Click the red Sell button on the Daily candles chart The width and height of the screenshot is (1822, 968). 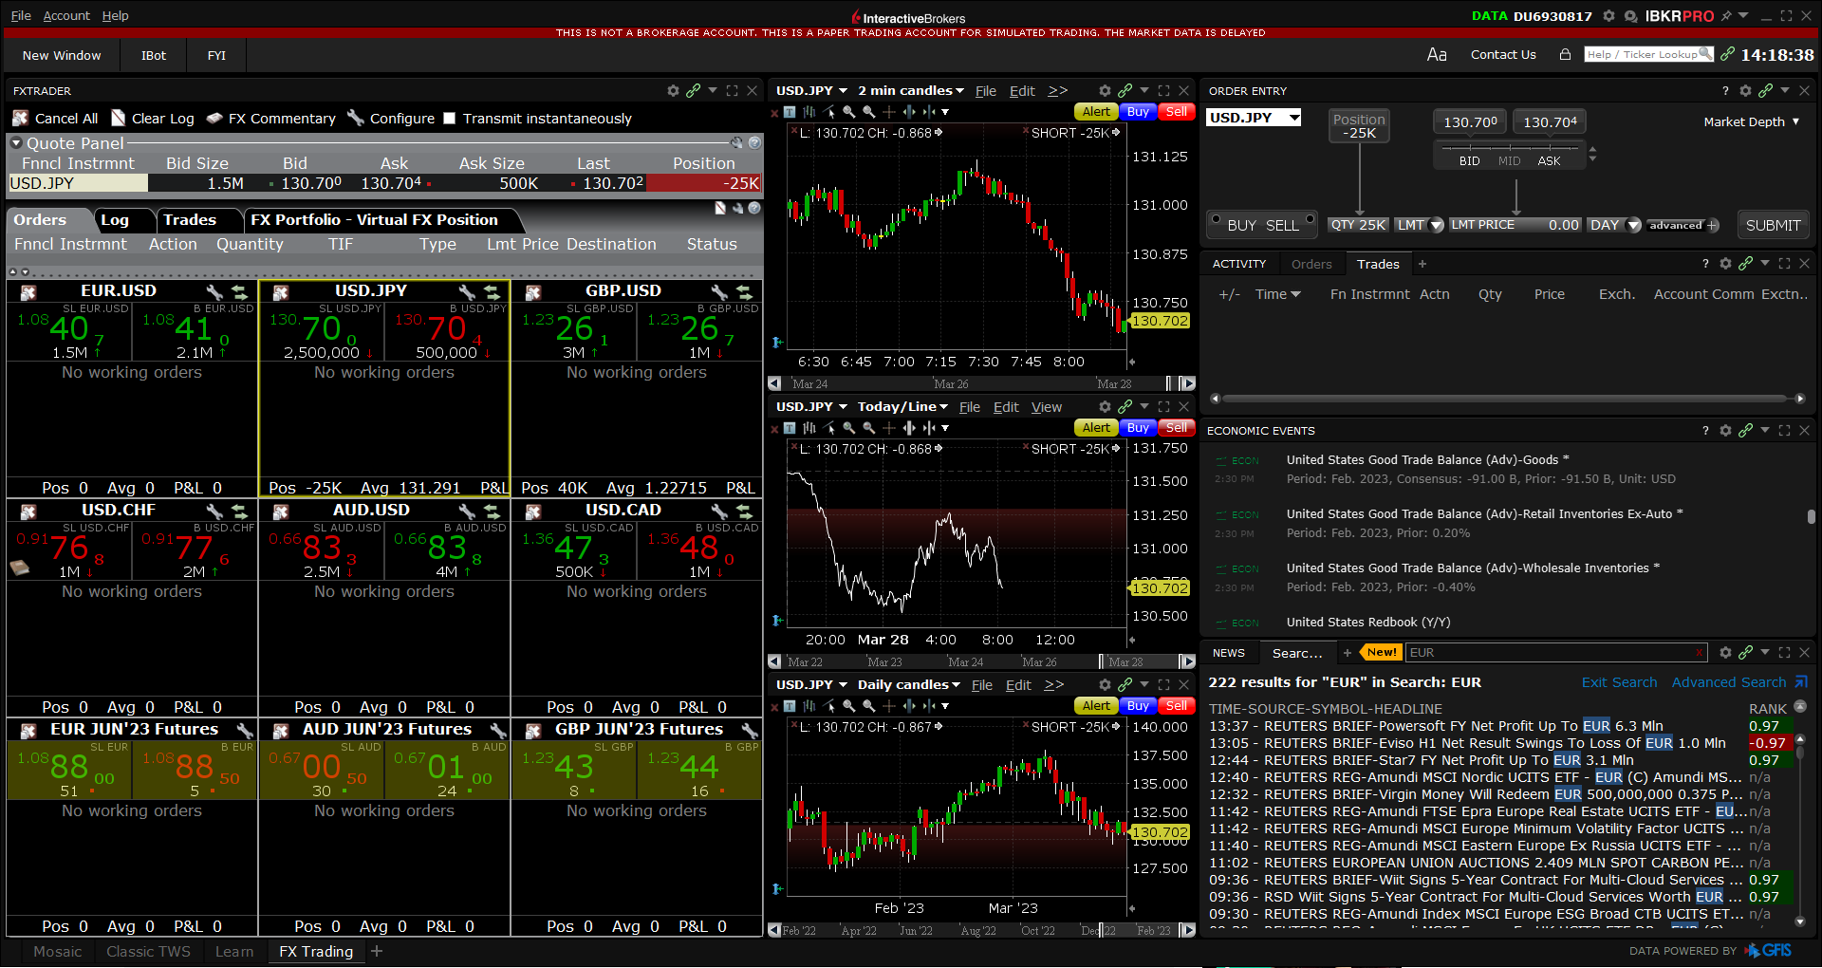(1176, 706)
